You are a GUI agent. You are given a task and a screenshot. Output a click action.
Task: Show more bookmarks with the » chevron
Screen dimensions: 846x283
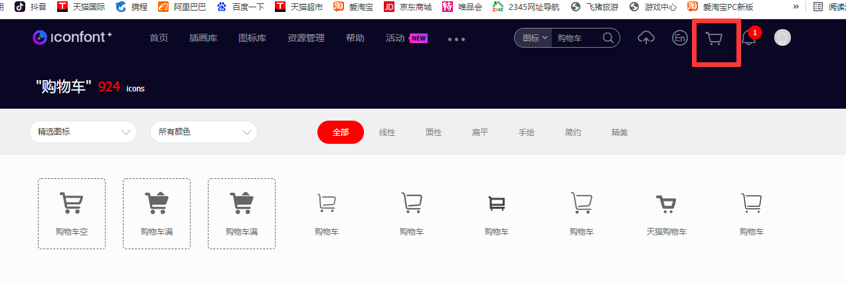point(796,7)
